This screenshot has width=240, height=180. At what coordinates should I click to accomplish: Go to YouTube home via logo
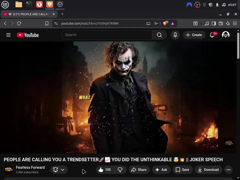28,35
